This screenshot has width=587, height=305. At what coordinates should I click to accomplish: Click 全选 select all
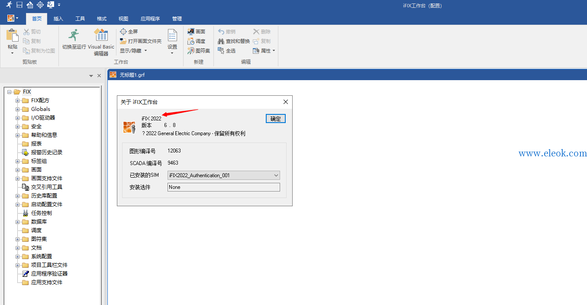click(x=227, y=51)
